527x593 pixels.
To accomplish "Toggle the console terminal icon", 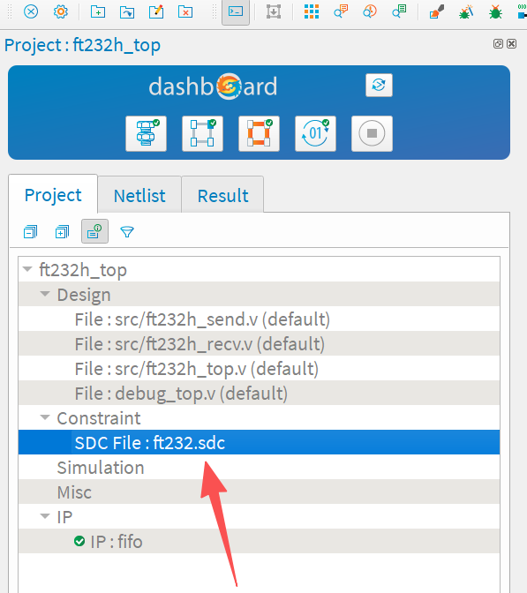I will pyautogui.click(x=236, y=11).
